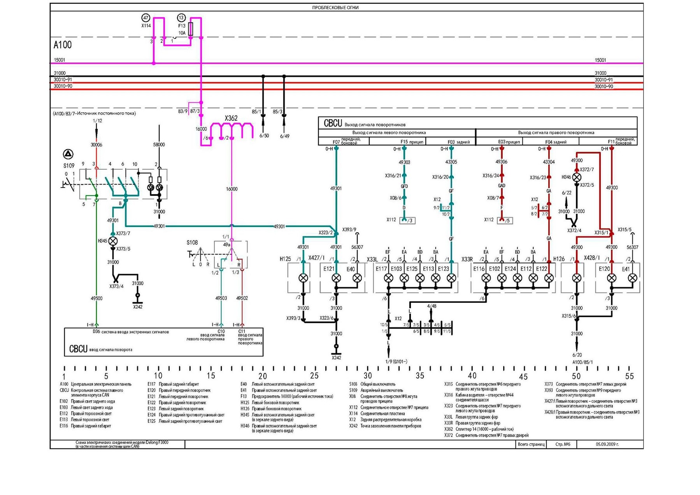Click wire number 49303
This screenshot has width=700, height=495.
click(x=404, y=162)
